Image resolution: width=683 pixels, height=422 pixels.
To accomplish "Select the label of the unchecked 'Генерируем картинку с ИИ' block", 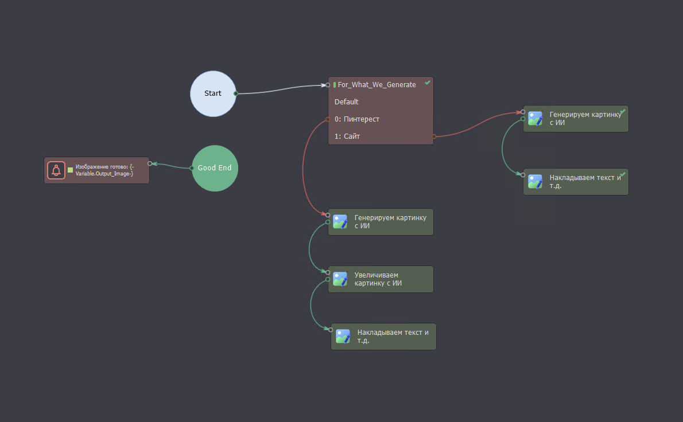I will coord(390,222).
